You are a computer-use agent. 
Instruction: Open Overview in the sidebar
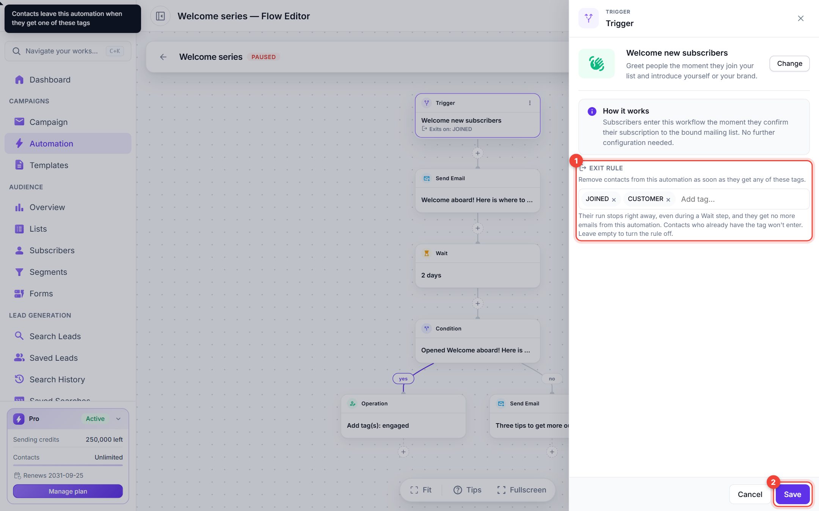pyautogui.click(x=68, y=207)
